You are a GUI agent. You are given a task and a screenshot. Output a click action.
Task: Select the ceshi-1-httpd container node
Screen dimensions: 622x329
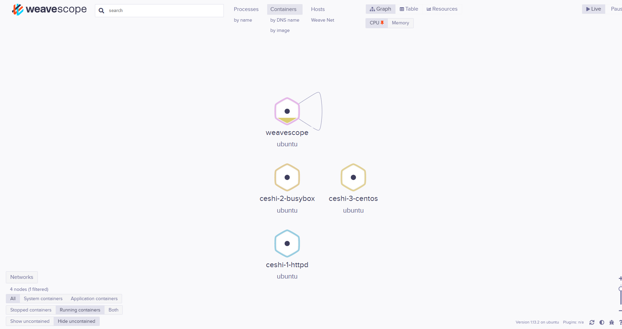(x=287, y=243)
